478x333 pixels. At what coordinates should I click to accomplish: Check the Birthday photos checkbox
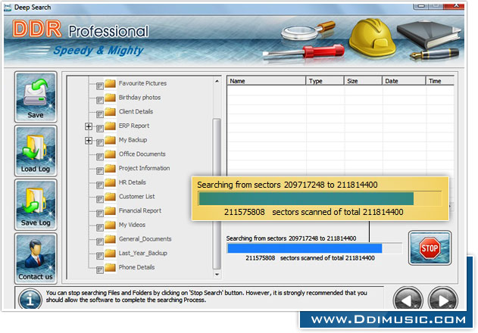pyautogui.click(x=100, y=100)
